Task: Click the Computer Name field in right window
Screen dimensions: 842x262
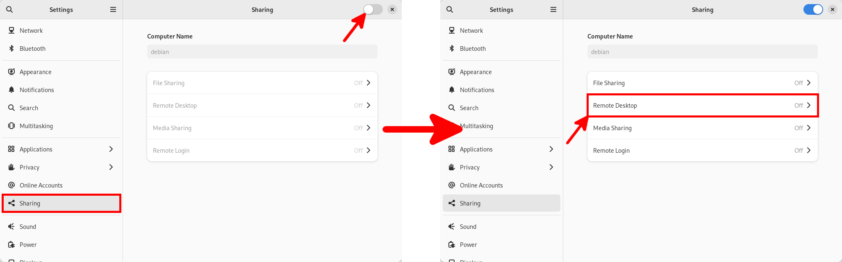Action: click(703, 52)
